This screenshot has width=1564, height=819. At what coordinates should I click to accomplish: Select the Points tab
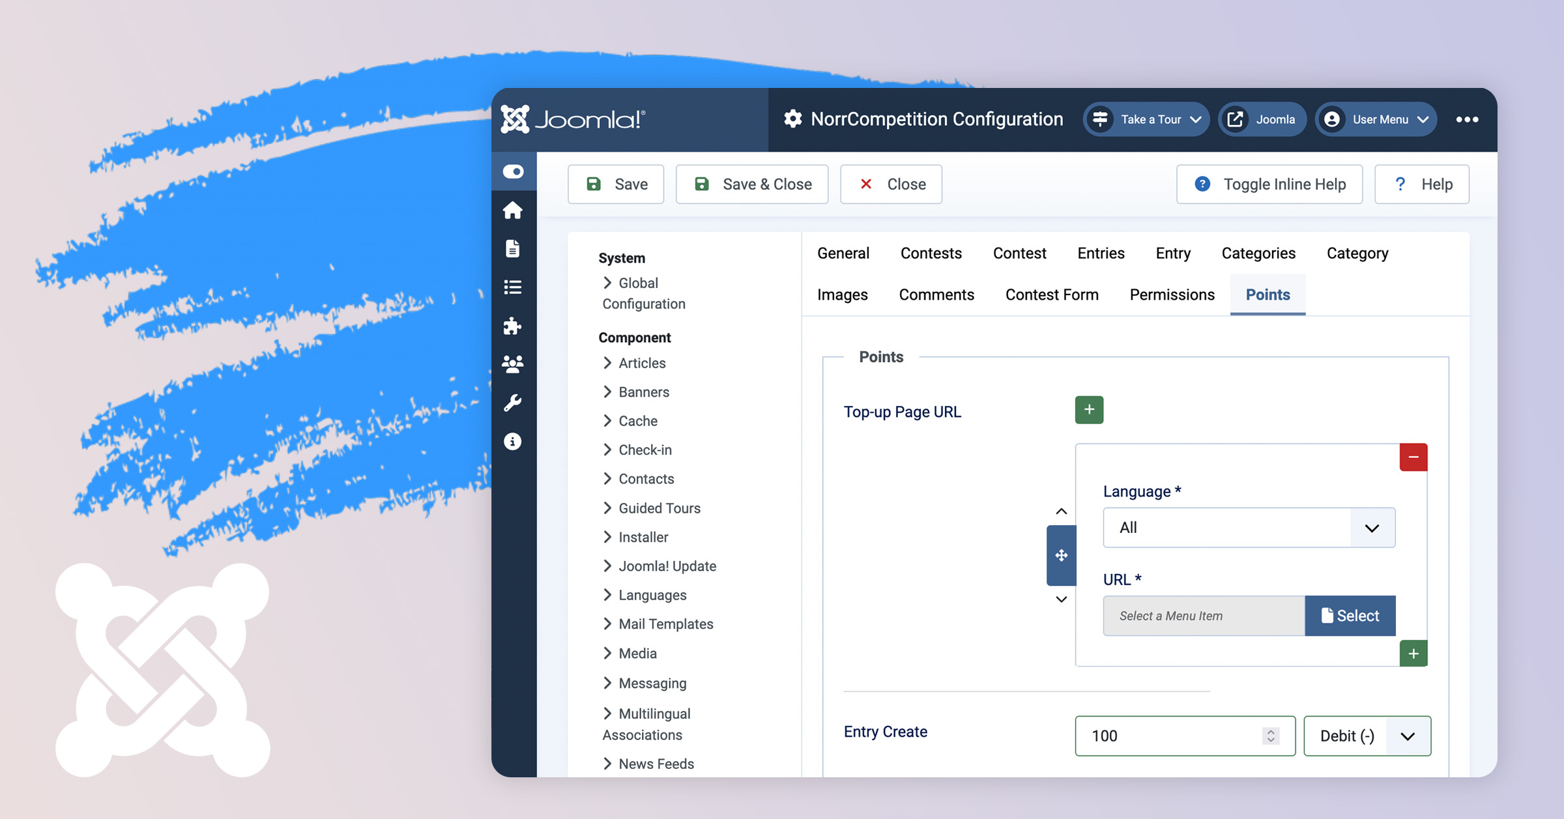(1268, 295)
